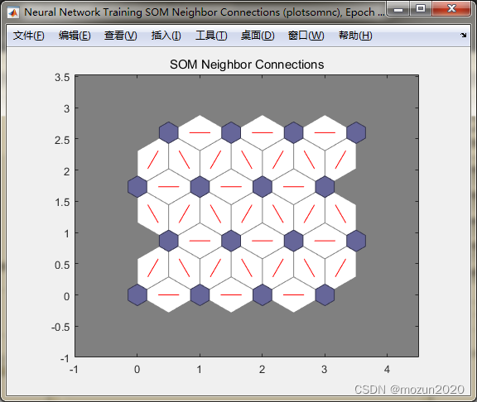Minimize the figure window
Screen dimensions: 477x402
click(398, 9)
